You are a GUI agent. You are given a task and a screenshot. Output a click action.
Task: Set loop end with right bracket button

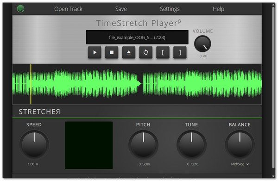coord(180,52)
